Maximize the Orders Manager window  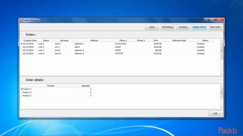tap(212, 20)
